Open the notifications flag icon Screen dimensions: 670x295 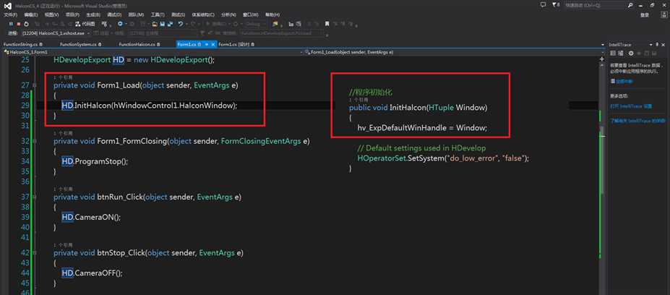click(x=554, y=5)
